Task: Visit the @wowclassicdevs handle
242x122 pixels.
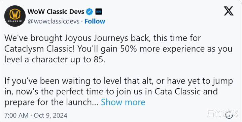Action: tap(54, 21)
